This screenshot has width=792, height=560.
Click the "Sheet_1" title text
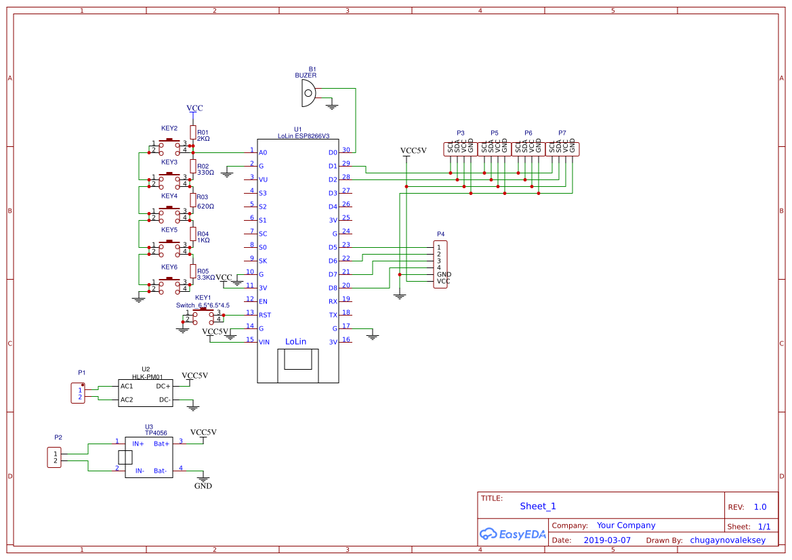538,506
